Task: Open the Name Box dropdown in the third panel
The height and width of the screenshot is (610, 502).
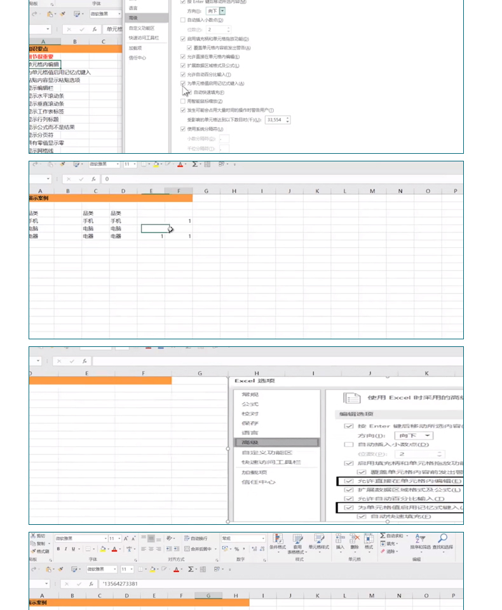Action: click(x=37, y=361)
